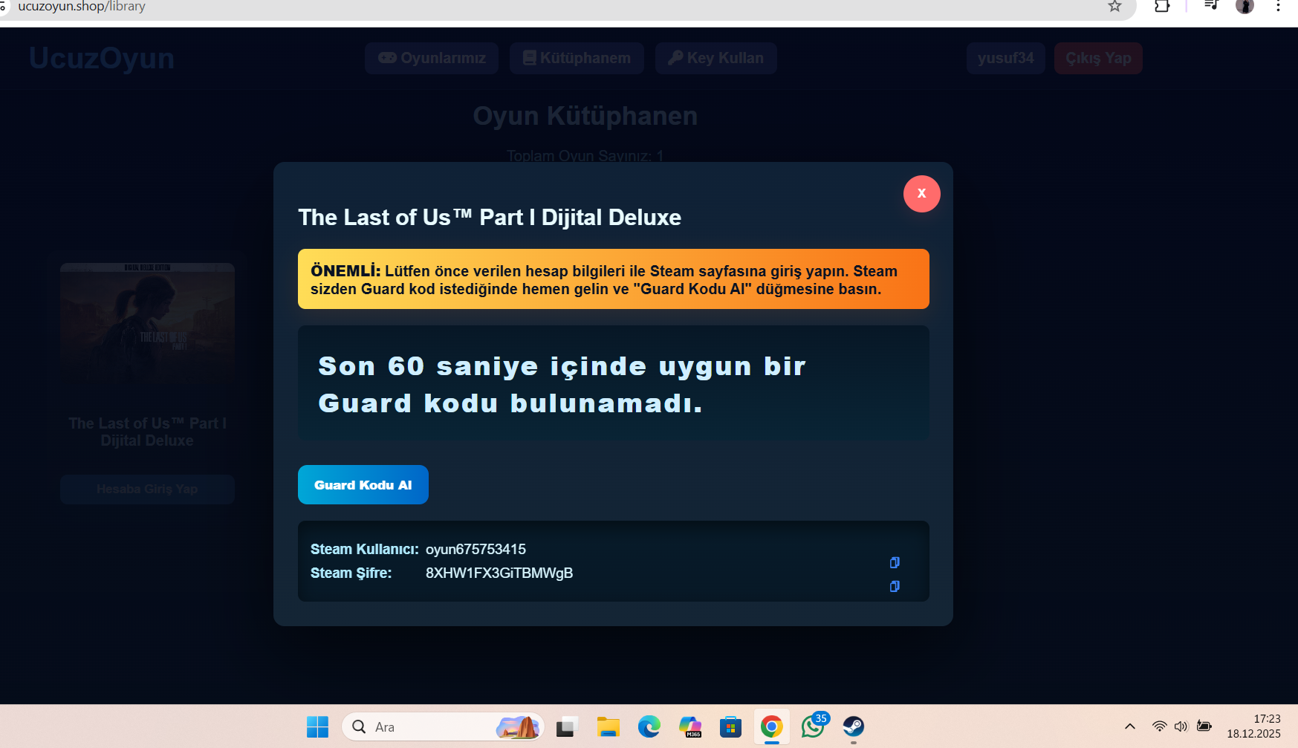Open the Oyunlarımız menu item
This screenshot has width=1298, height=748.
pos(432,58)
